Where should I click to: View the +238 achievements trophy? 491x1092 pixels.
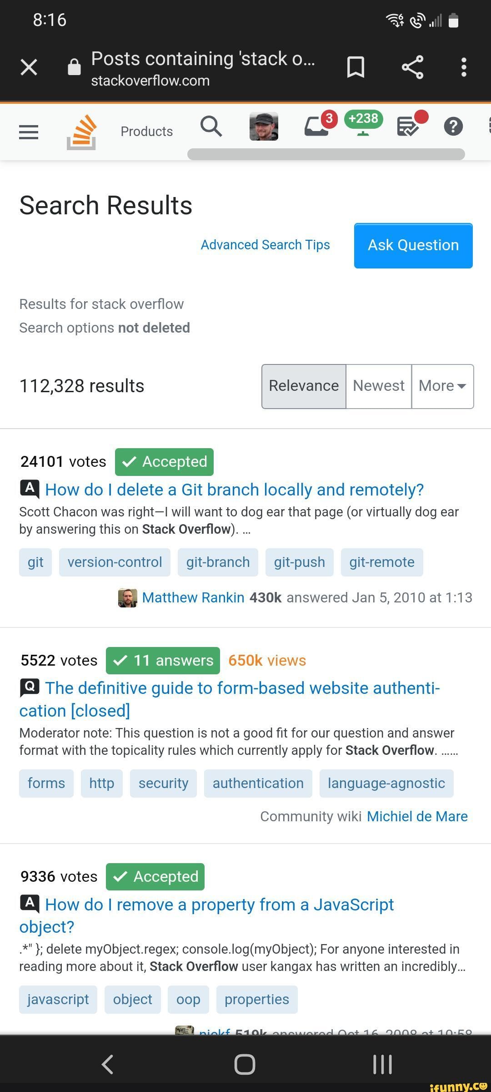pos(363,123)
